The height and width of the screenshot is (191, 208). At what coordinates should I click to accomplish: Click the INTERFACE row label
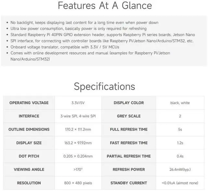coord(29,116)
